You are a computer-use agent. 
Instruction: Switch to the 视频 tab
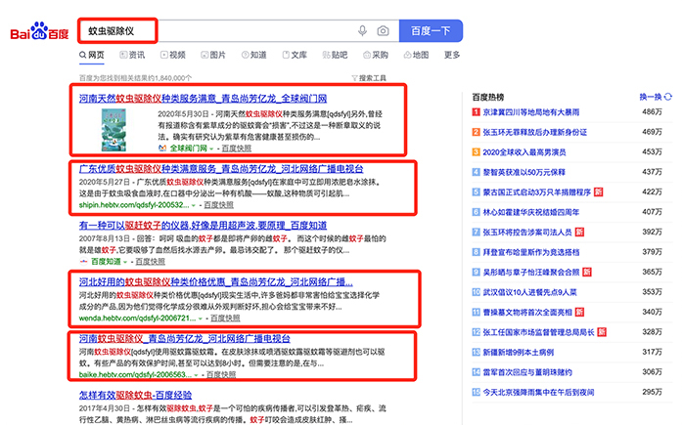173,55
